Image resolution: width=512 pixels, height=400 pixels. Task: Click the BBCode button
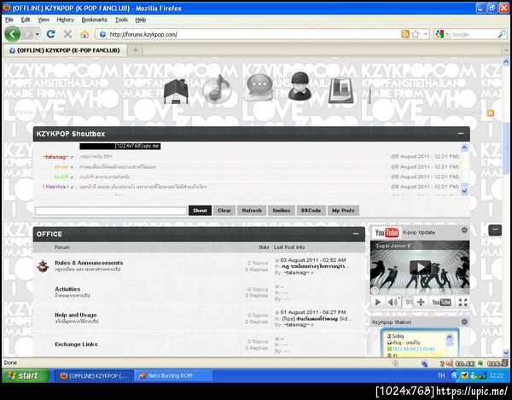[x=311, y=211]
